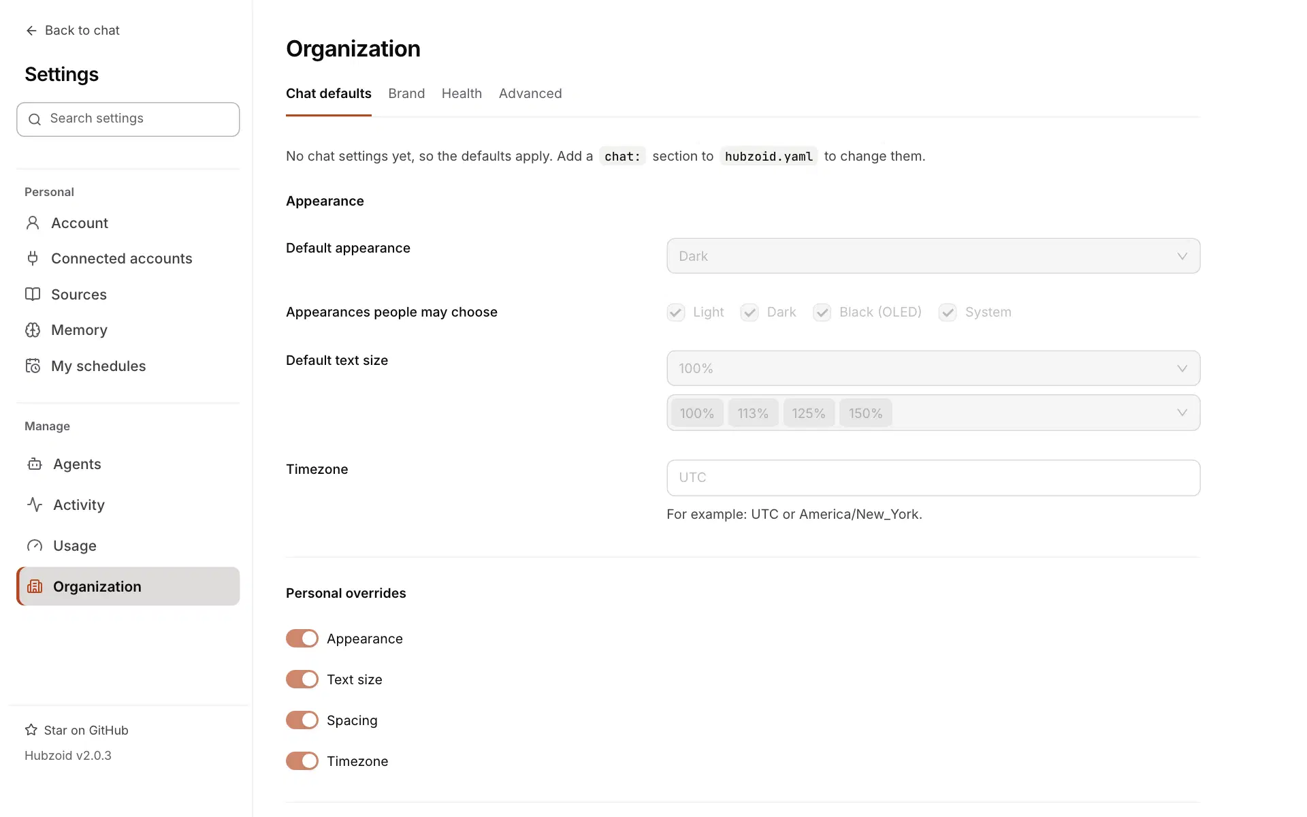Screen dimensions: 1307x817
Task: Click the Sources book icon
Action: click(33, 294)
